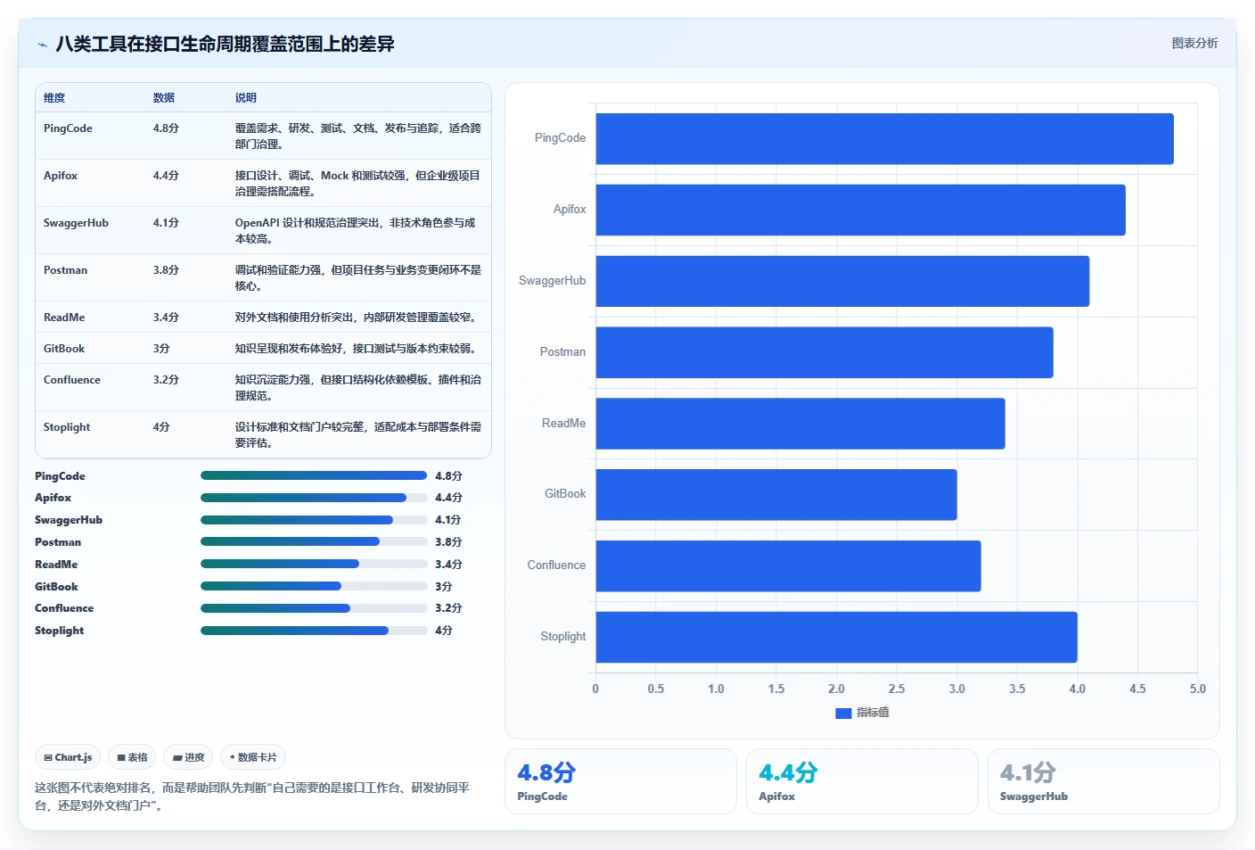Click the Apifox bar in the chart
The image size is (1255, 850).
(x=860, y=210)
